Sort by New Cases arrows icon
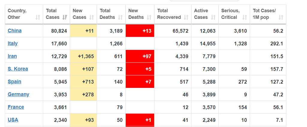This screenshot has width=307, height=127. pos(91,17)
